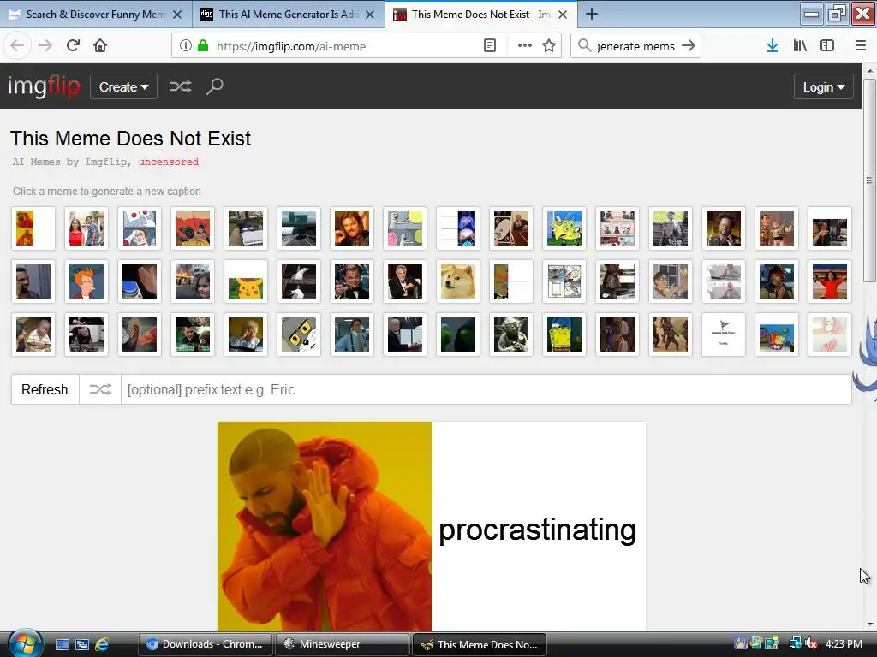
Task: Select the Most Interesting Man thumbnail
Action: coord(405,281)
